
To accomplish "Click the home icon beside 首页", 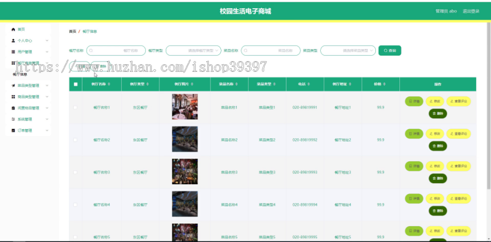I will tap(13, 29).
